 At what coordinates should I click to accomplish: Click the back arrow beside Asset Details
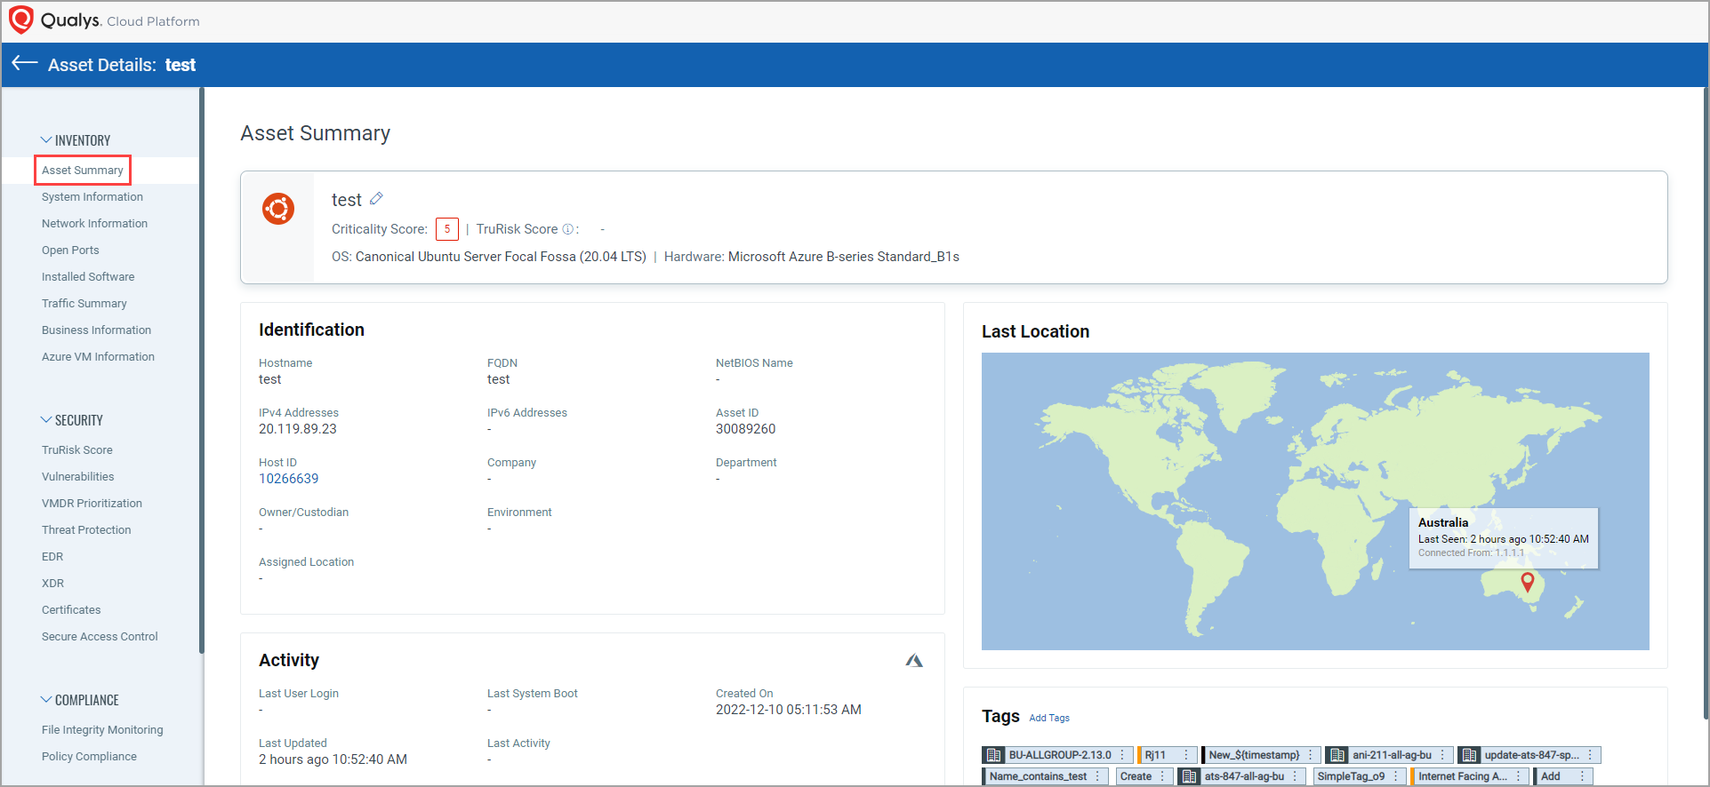(25, 63)
